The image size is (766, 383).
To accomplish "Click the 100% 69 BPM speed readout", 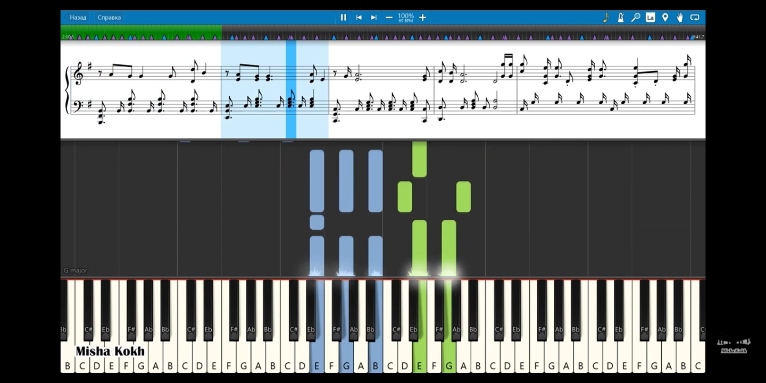I will tap(406, 18).
